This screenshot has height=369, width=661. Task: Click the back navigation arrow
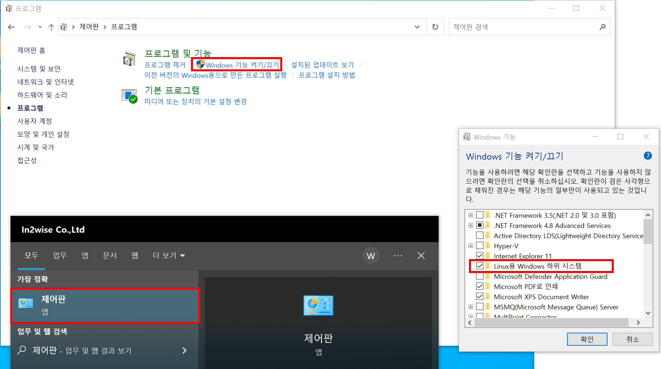click(11, 27)
